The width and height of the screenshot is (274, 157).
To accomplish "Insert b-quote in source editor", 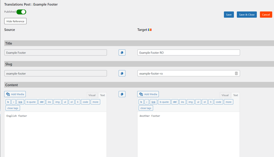I will pyautogui.click(x=31, y=102).
